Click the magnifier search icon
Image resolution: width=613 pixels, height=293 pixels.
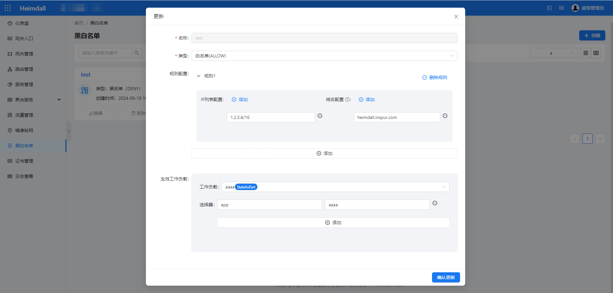pos(137,53)
